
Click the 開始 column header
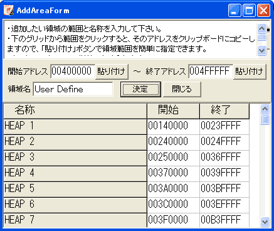click(173, 111)
